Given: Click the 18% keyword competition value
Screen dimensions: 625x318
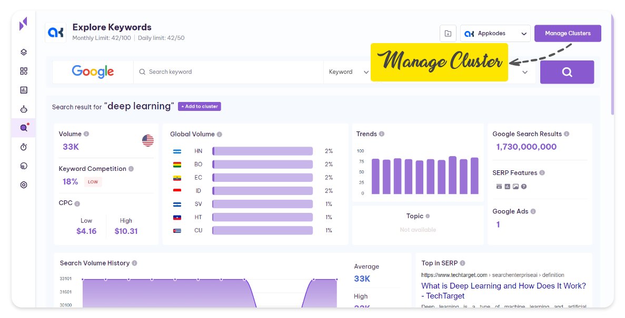Looking at the screenshot, I should (x=70, y=182).
